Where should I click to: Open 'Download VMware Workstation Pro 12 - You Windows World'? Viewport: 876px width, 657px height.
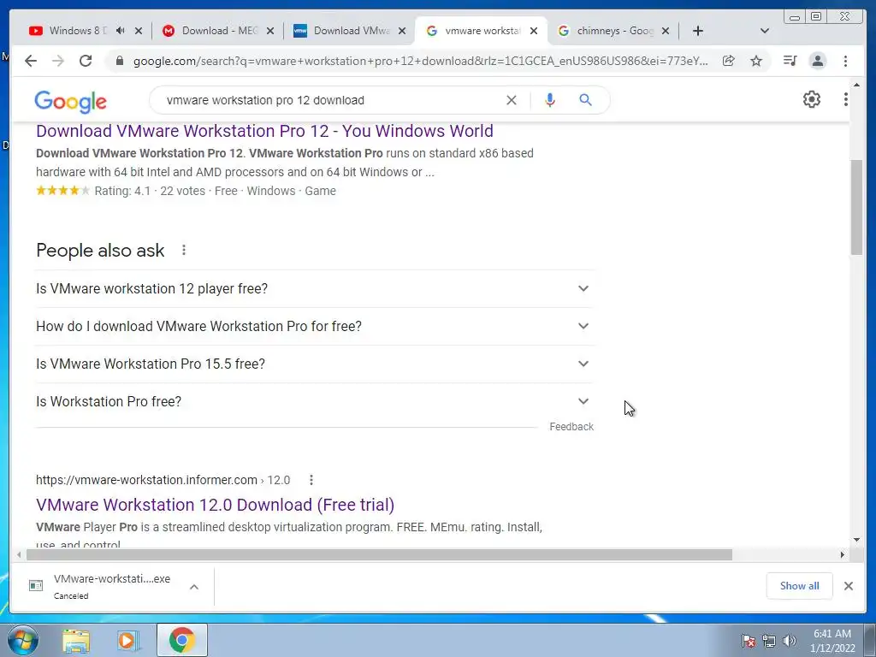(265, 131)
